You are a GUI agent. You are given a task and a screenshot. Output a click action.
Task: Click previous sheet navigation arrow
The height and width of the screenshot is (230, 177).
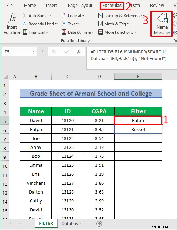(x=10, y=224)
